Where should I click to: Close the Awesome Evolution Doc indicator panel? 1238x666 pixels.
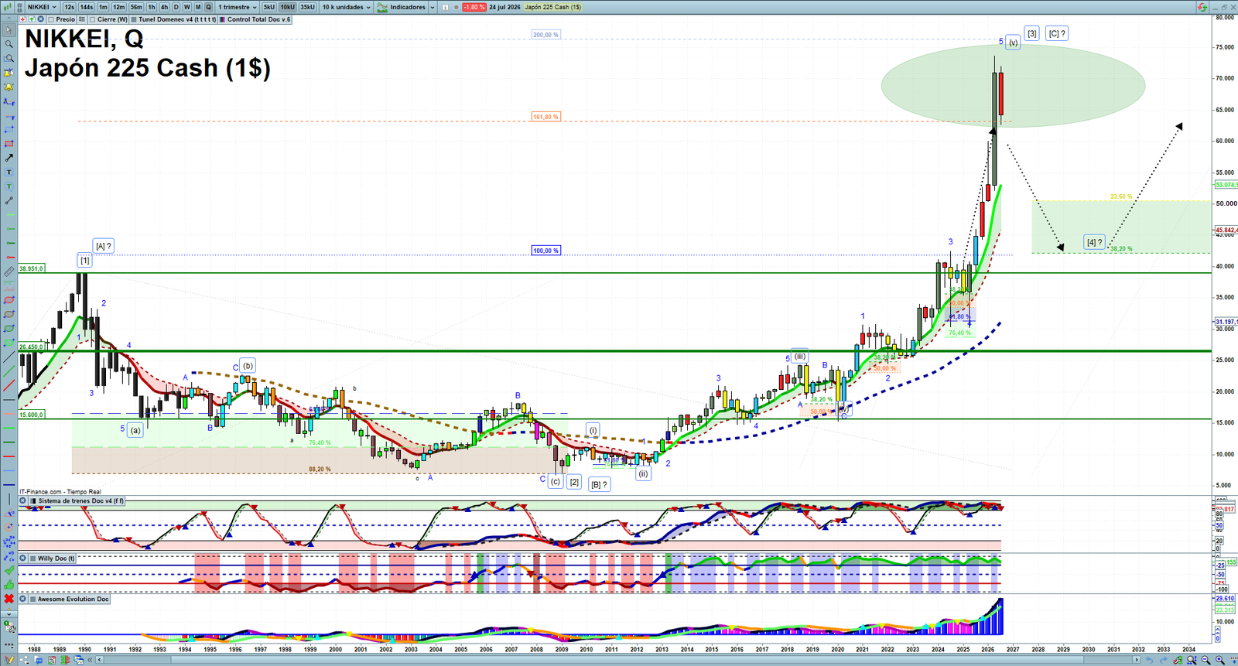pos(23,599)
